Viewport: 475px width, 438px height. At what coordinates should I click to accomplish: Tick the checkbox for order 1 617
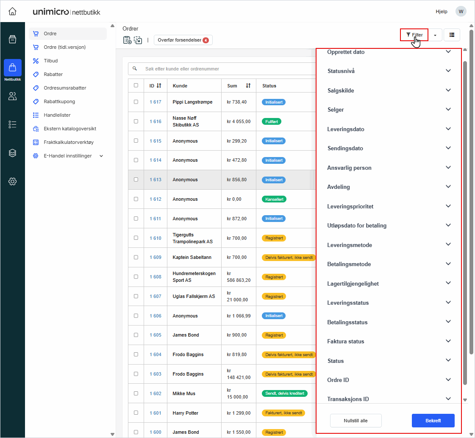(x=136, y=102)
